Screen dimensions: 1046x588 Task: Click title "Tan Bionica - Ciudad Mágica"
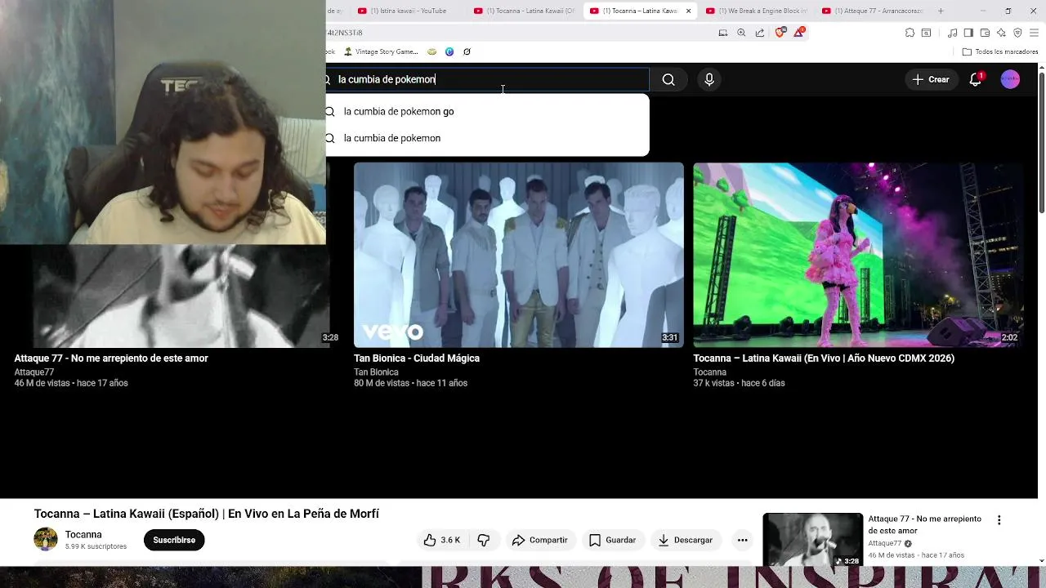tap(417, 359)
